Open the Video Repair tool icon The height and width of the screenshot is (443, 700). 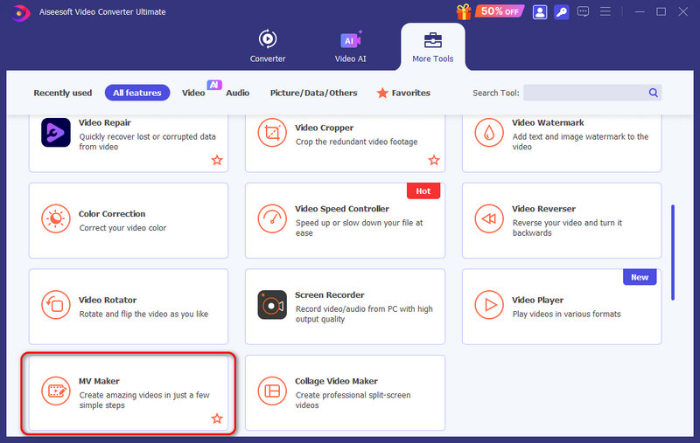click(56, 133)
